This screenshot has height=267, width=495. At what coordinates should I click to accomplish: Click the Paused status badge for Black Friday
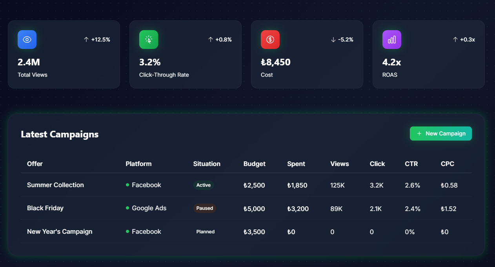204,208
